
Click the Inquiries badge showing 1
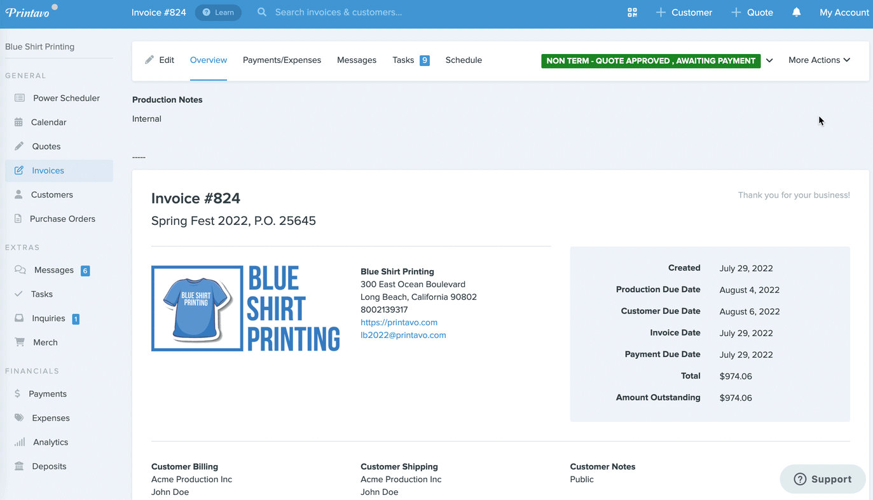click(x=76, y=319)
